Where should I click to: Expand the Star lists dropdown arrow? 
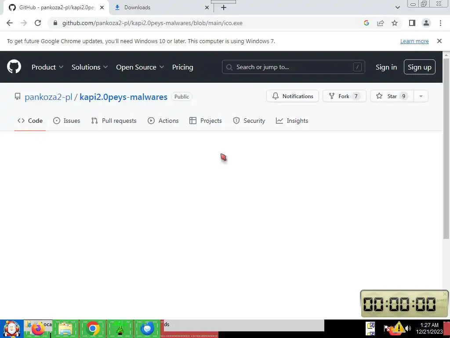coord(421,96)
